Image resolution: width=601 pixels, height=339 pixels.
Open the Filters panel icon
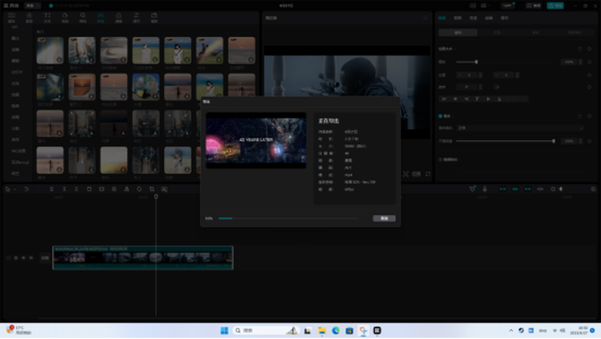click(118, 17)
